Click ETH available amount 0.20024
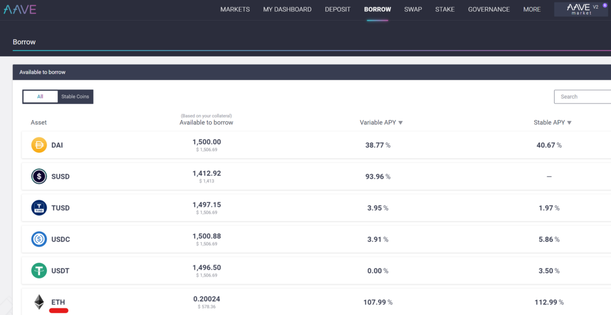611x315 pixels. pos(207,299)
